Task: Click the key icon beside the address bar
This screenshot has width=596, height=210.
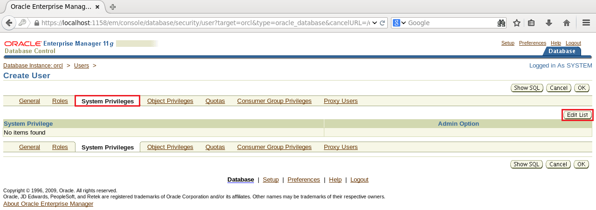Action: (22, 23)
